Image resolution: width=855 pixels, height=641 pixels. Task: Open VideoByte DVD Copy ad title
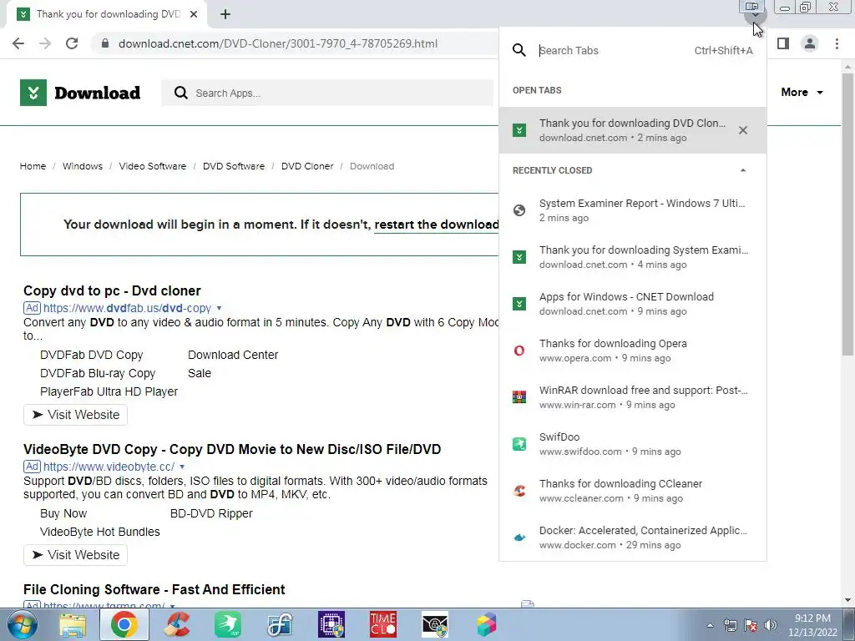tap(232, 449)
